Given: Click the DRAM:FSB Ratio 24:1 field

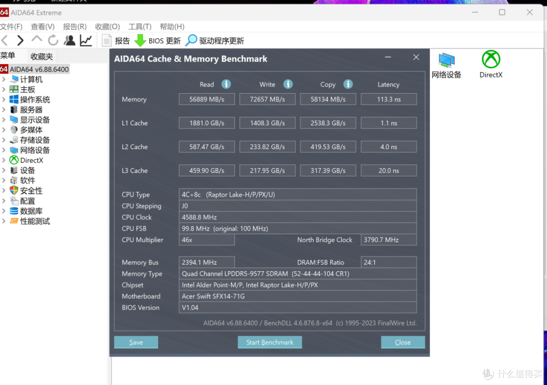Looking at the screenshot, I should pyautogui.click(x=388, y=263).
